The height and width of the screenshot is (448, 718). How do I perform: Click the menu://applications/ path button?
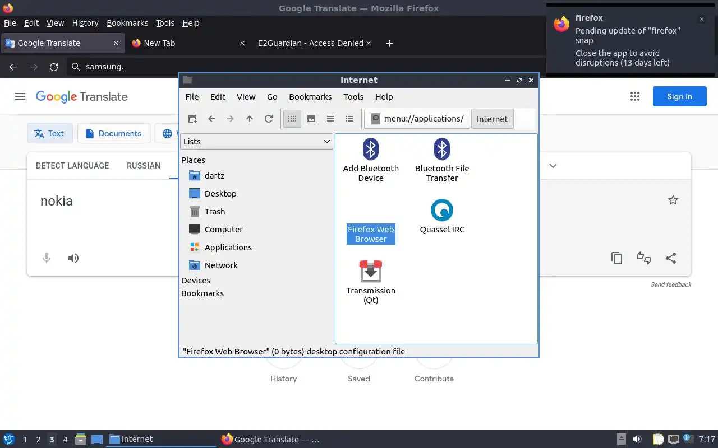coord(417,119)
